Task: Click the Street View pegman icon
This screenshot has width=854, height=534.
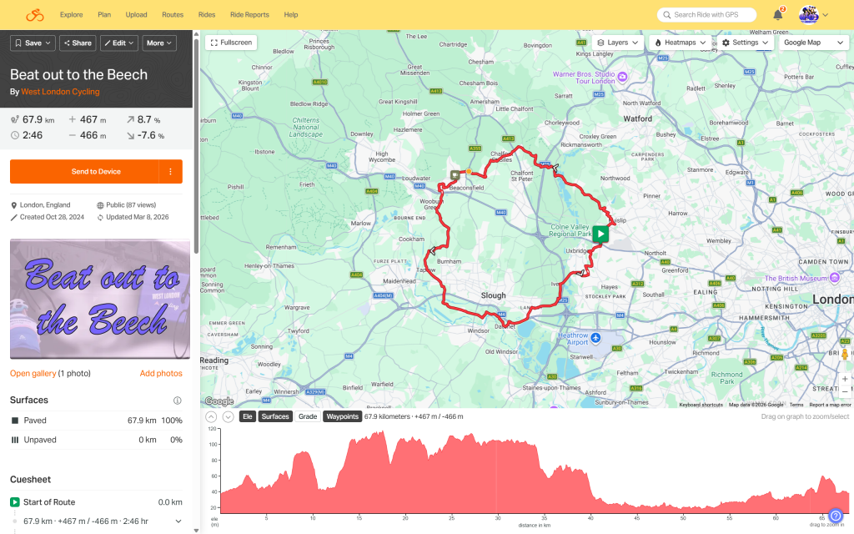Action: (845, 355)
